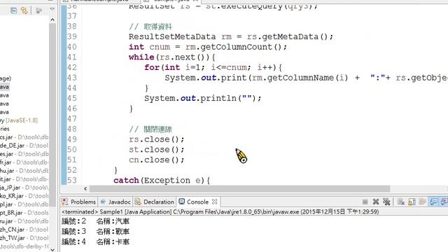Select the zh_TW.jar library entry
This screenshot has height=252, width=448.
[x=24, y=238]
